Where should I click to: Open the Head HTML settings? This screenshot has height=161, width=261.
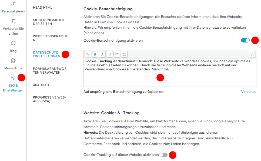[43, 8]
